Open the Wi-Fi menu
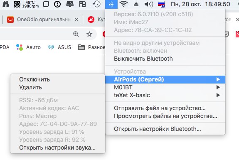The width and height of the screenshot is (239, 160). 123,4
